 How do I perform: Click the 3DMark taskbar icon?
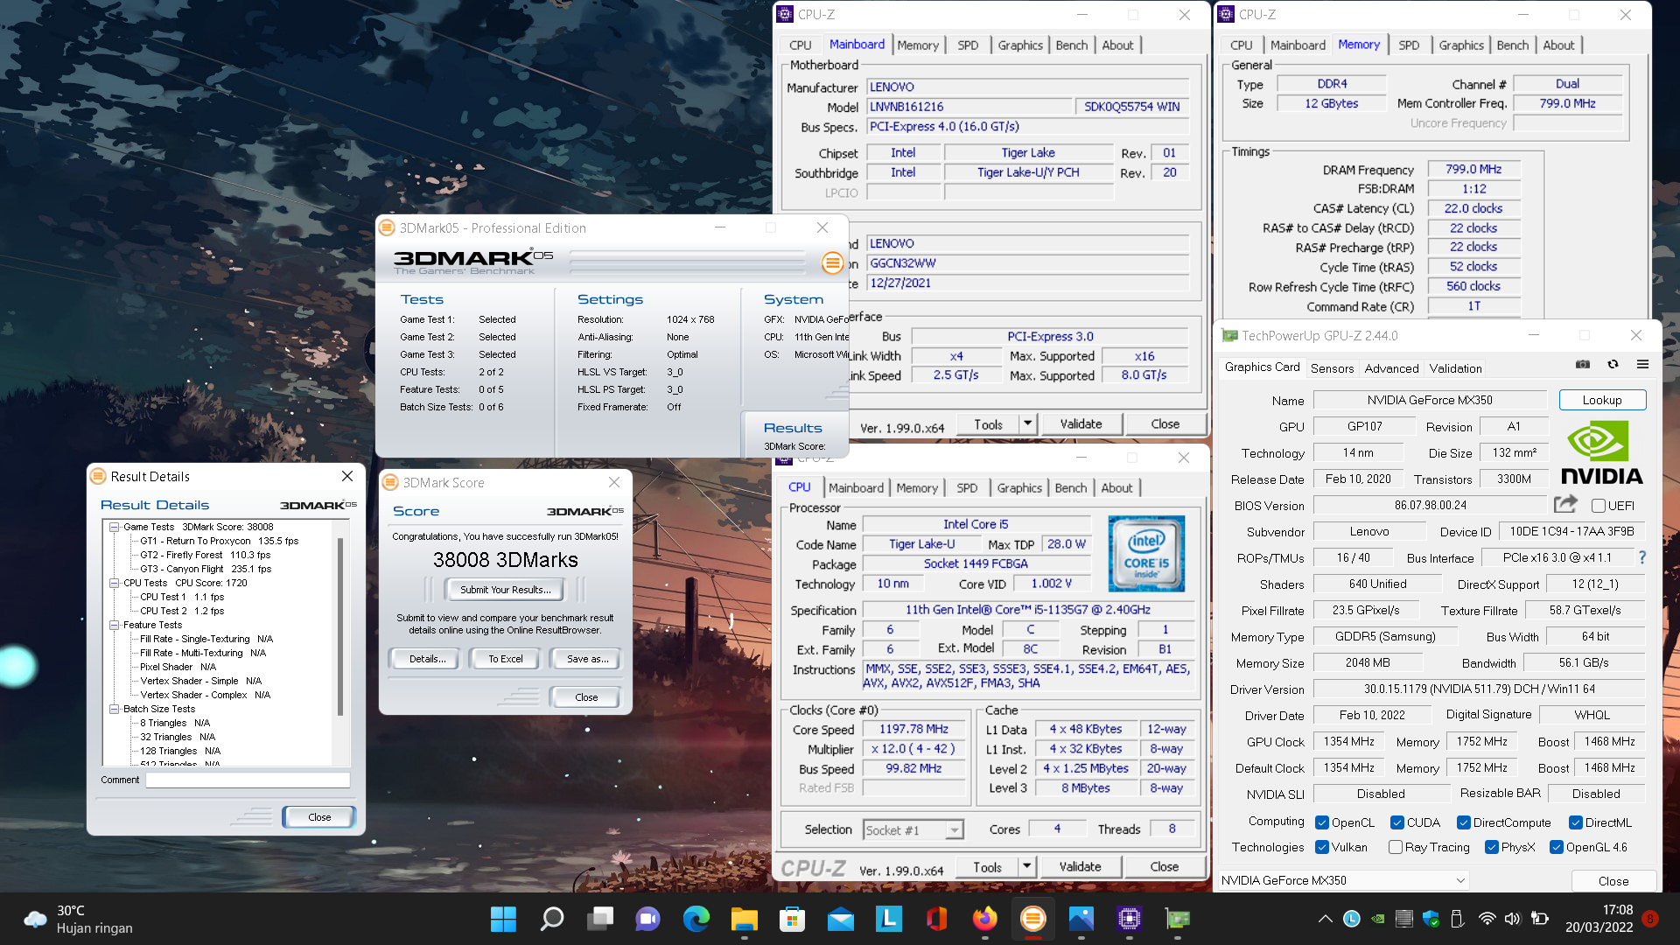point(1032,919)
